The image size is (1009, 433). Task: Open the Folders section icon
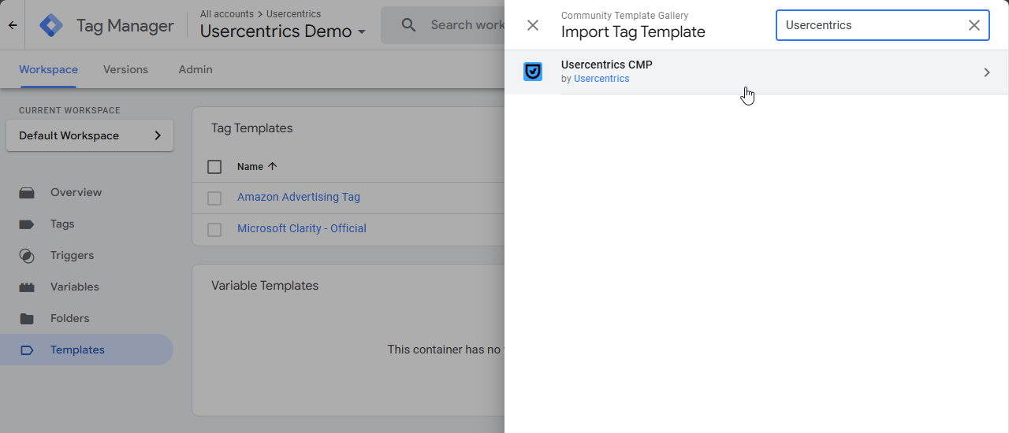point(27,318)
